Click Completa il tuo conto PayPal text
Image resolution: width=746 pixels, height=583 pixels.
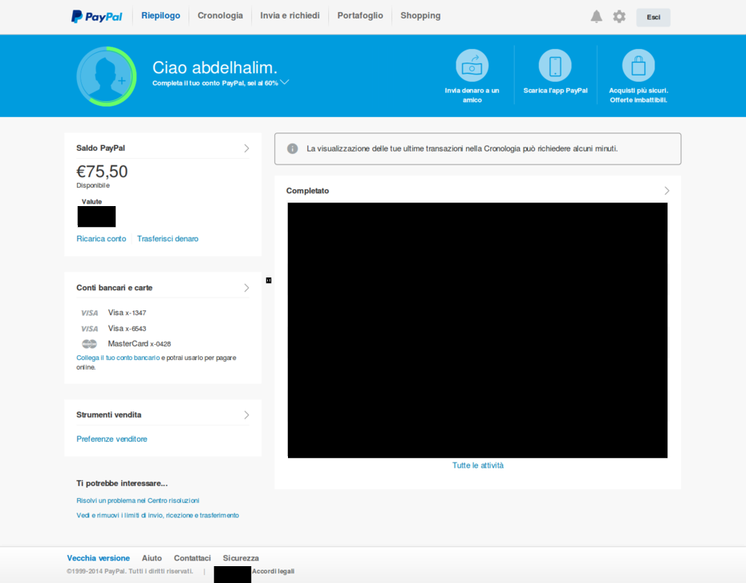tap(215, 83)
